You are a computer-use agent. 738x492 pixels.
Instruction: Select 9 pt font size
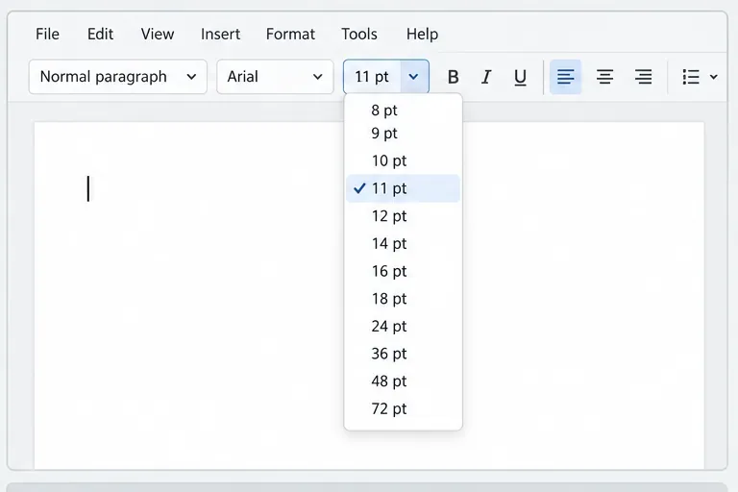tap(403, 134)
